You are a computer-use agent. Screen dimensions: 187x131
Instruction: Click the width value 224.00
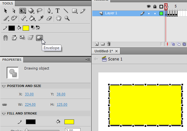pyautogui.click(x=30, y=104)
